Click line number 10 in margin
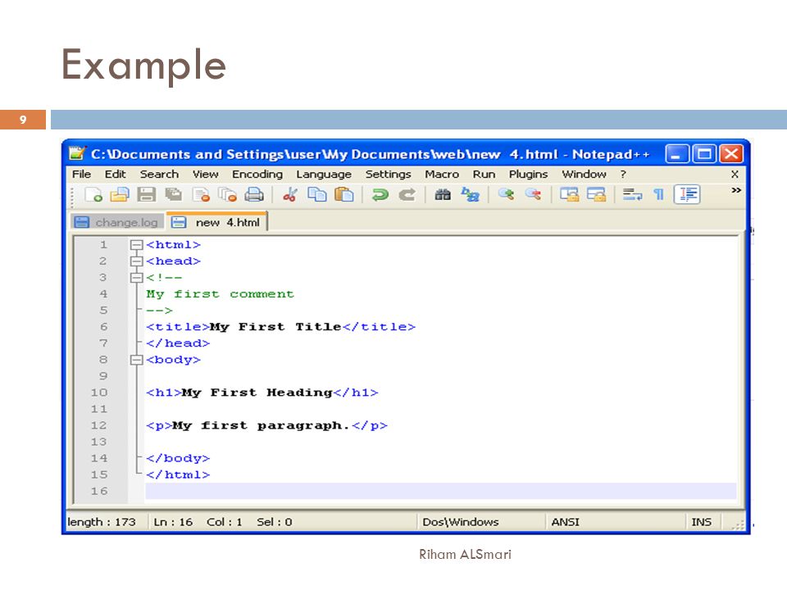Viewport: 787px width, 590px height. coord(99,393)
